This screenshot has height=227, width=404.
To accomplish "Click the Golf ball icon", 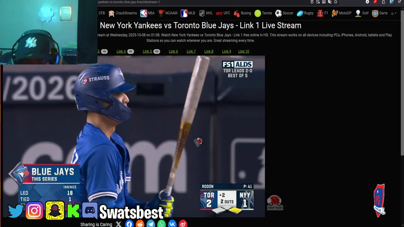I will coord(358,13).
